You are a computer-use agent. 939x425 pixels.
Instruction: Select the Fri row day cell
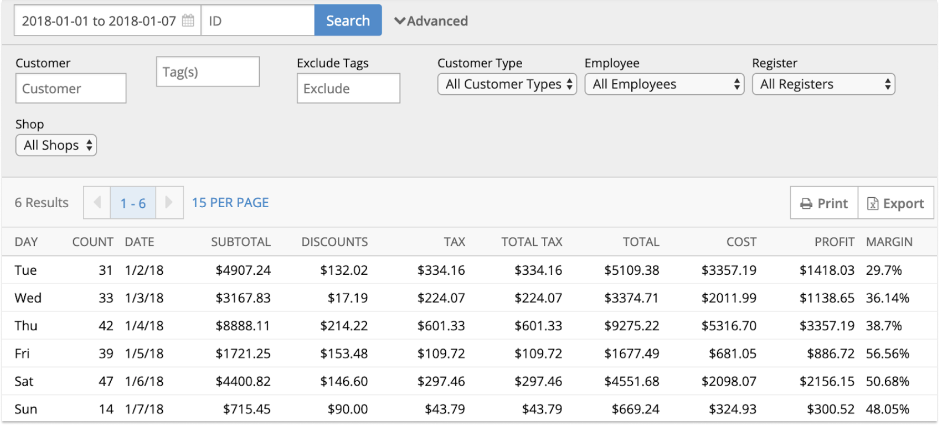click(22, 353)
